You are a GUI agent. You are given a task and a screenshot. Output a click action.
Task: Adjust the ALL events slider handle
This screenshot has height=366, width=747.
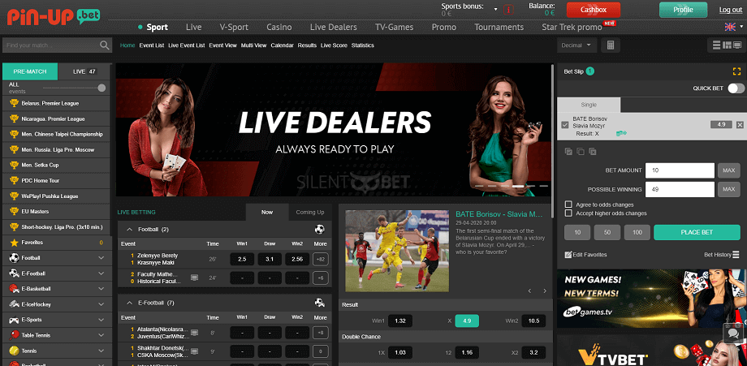(x=101, y=88)
